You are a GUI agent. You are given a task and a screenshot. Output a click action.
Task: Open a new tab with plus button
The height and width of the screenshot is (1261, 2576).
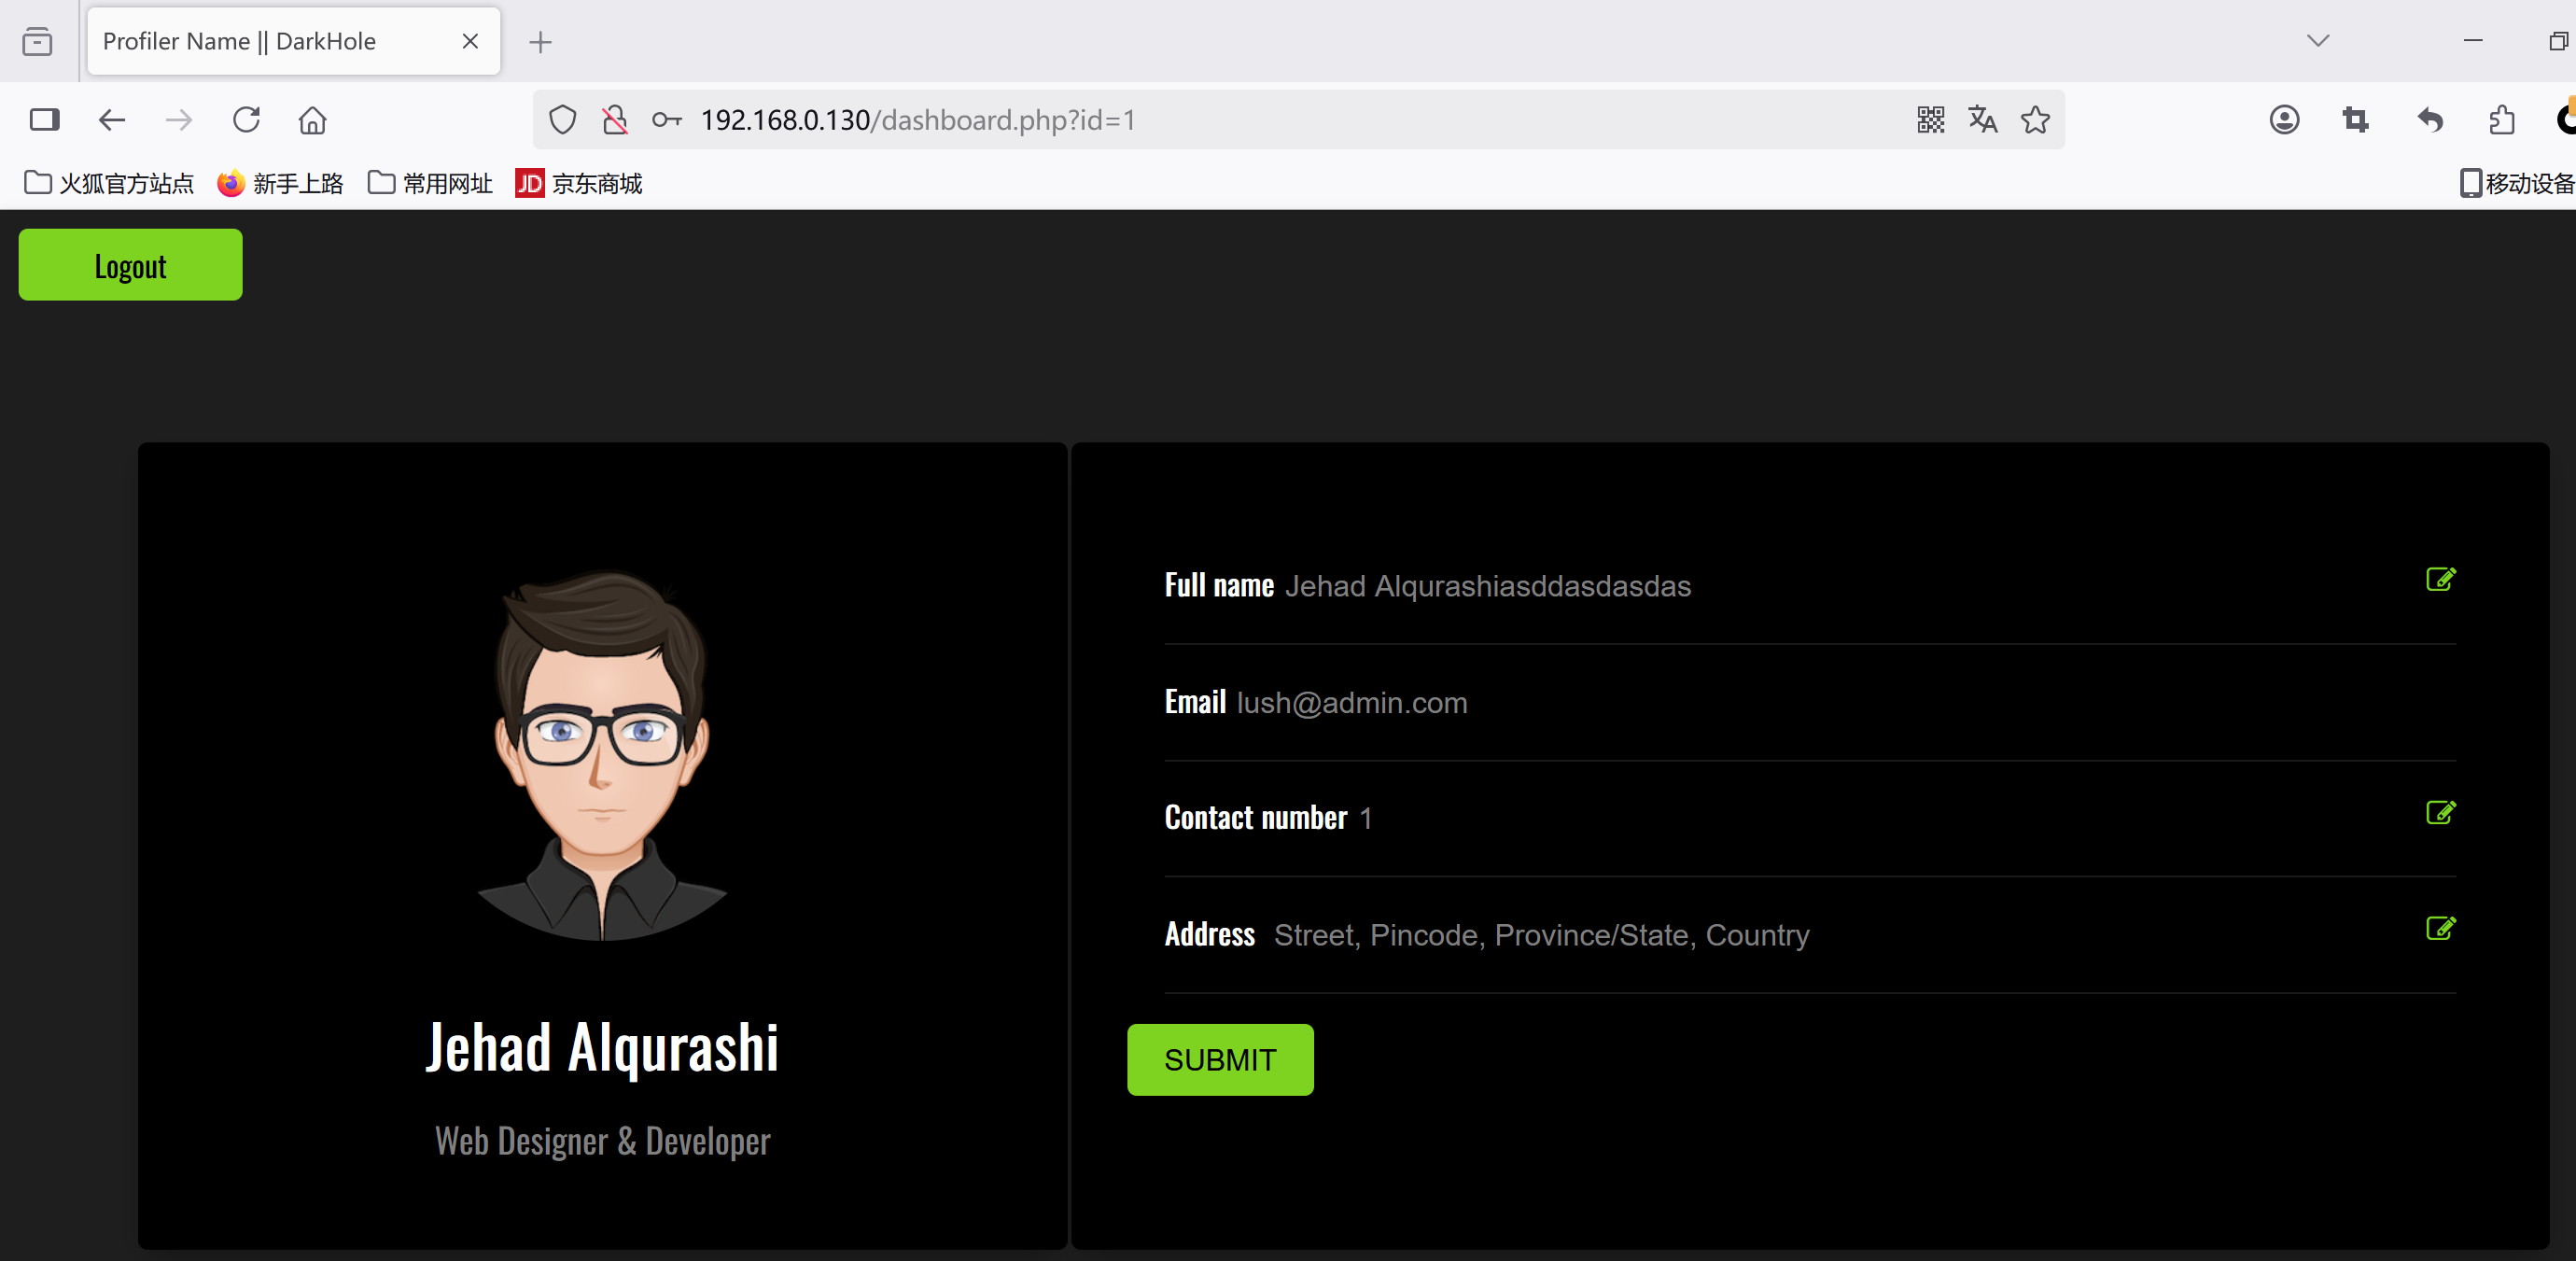[x=540, y=42]
